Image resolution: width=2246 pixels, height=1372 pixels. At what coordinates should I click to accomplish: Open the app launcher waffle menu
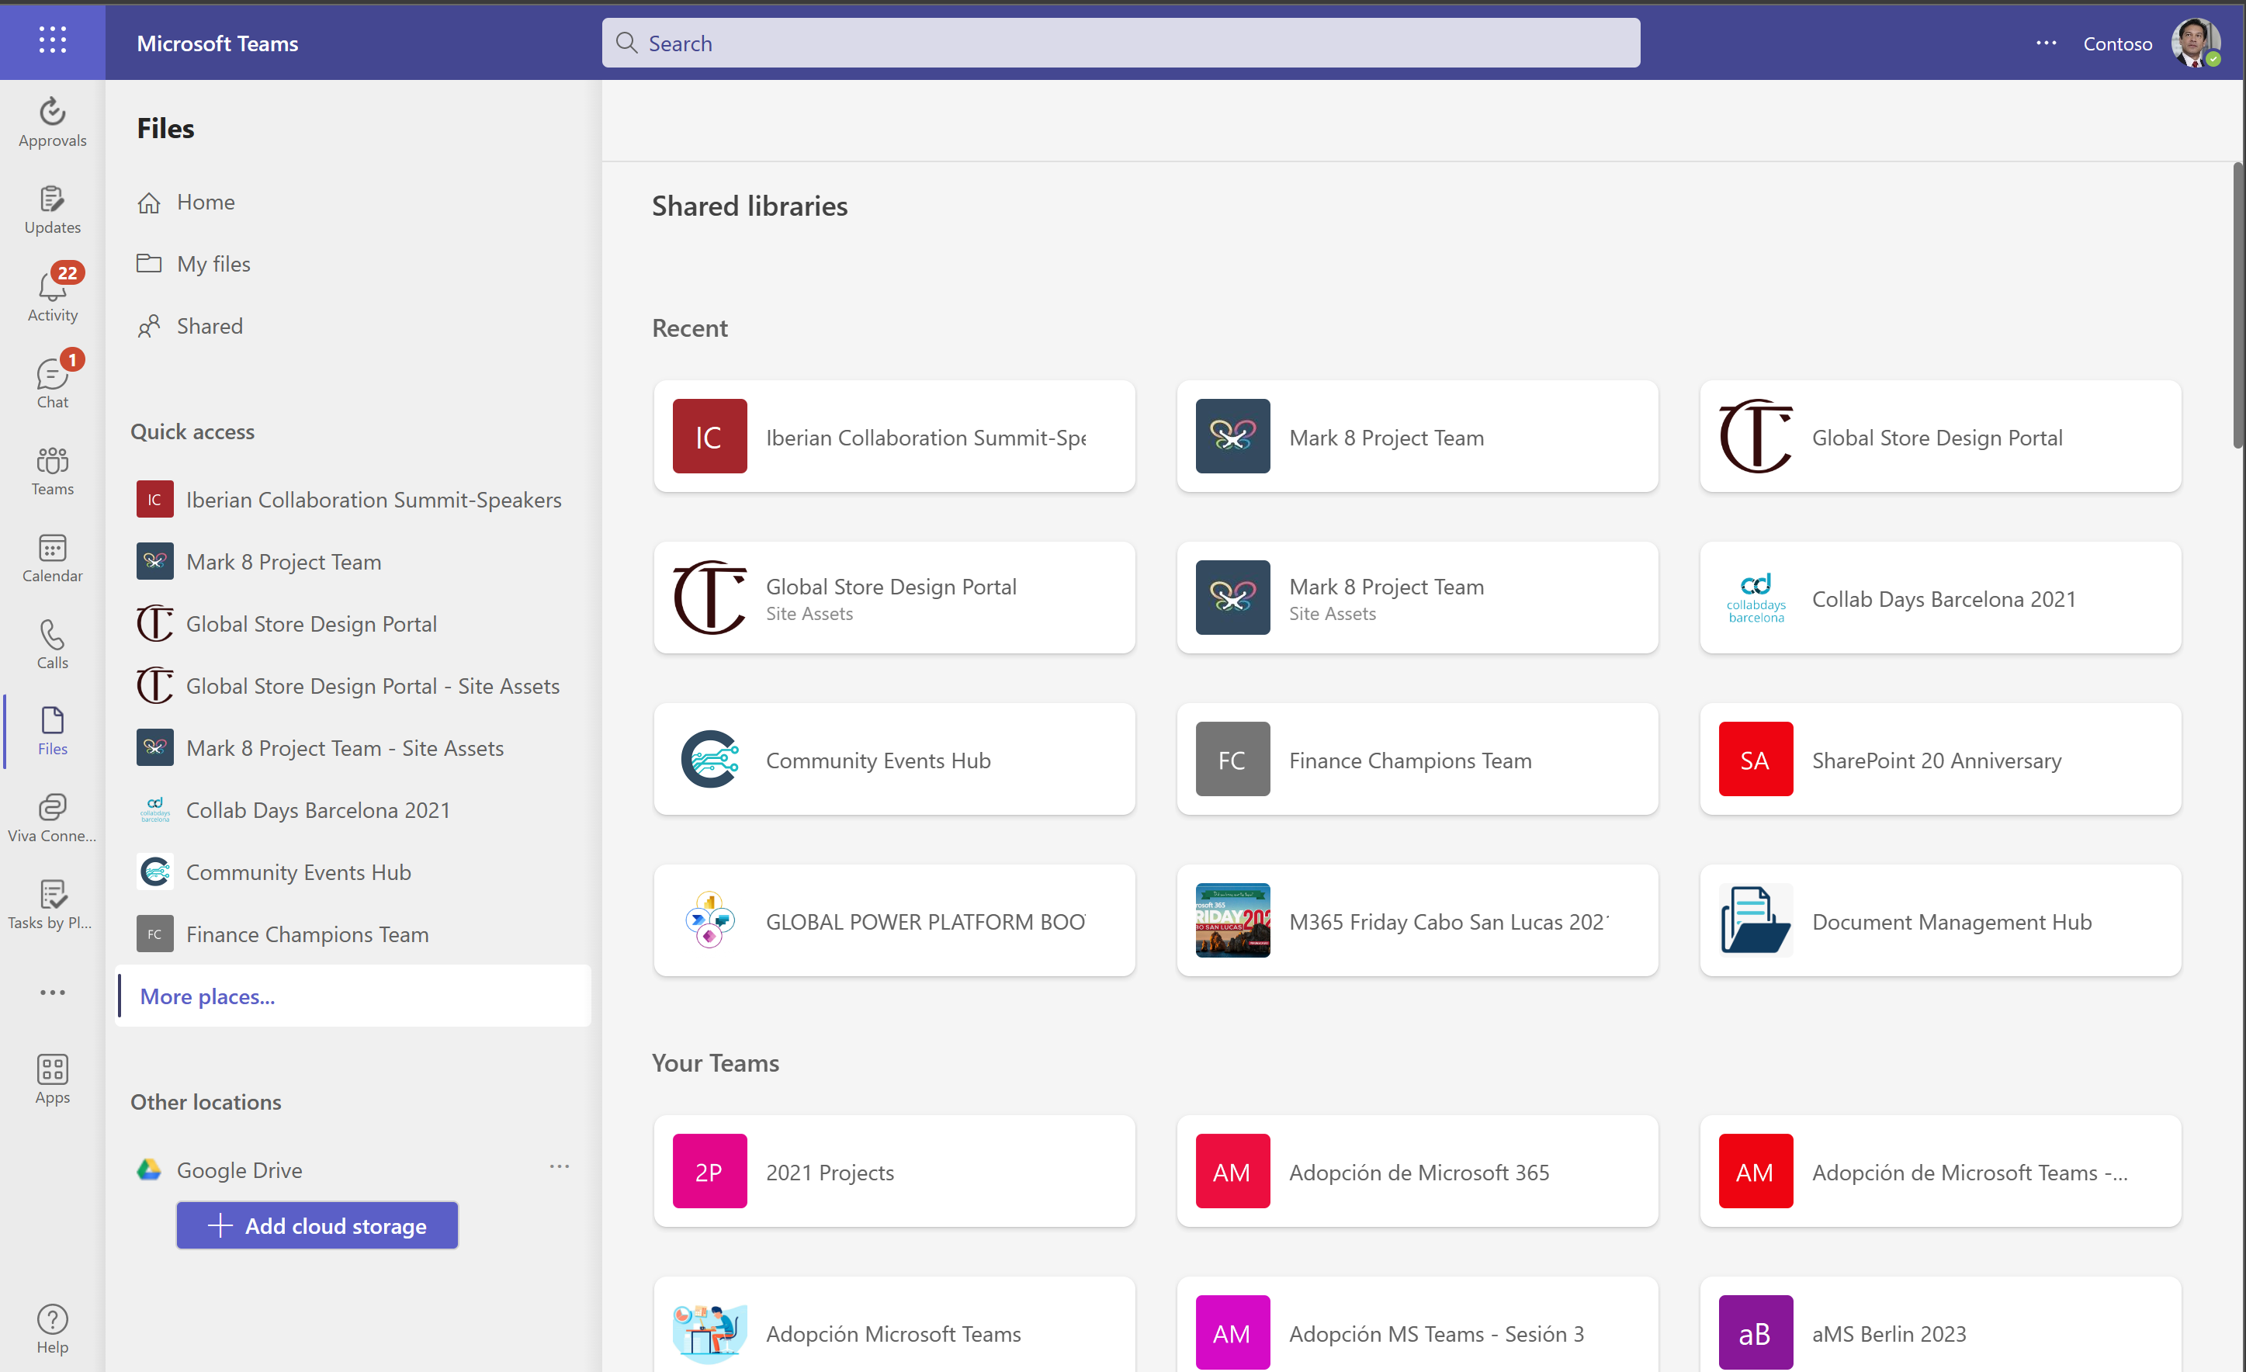[x=52, y=40]
